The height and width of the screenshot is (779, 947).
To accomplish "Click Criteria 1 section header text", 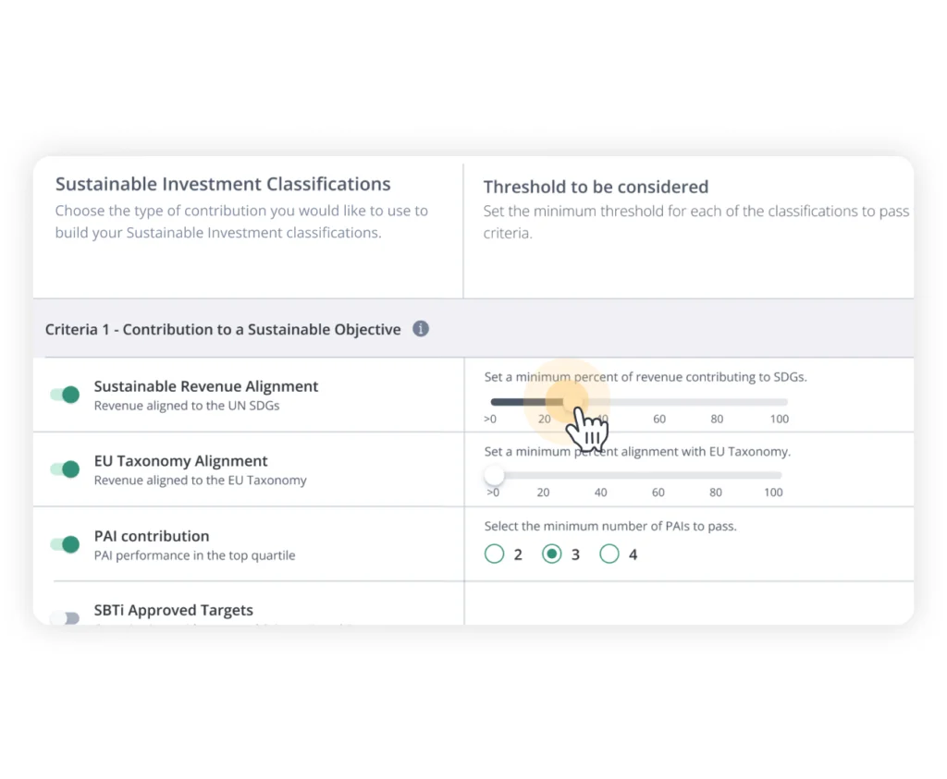I will (223, 329).
